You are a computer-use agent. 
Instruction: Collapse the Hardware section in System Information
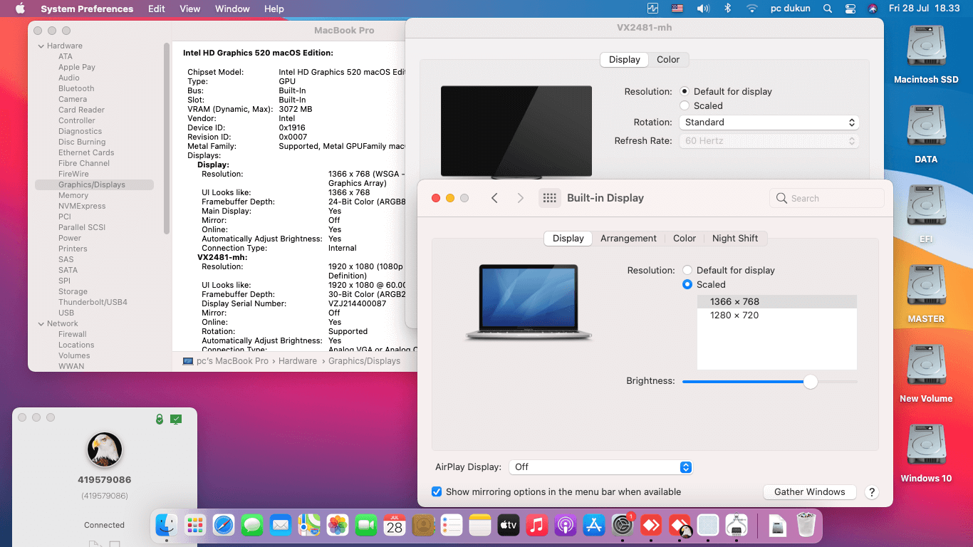41,46
